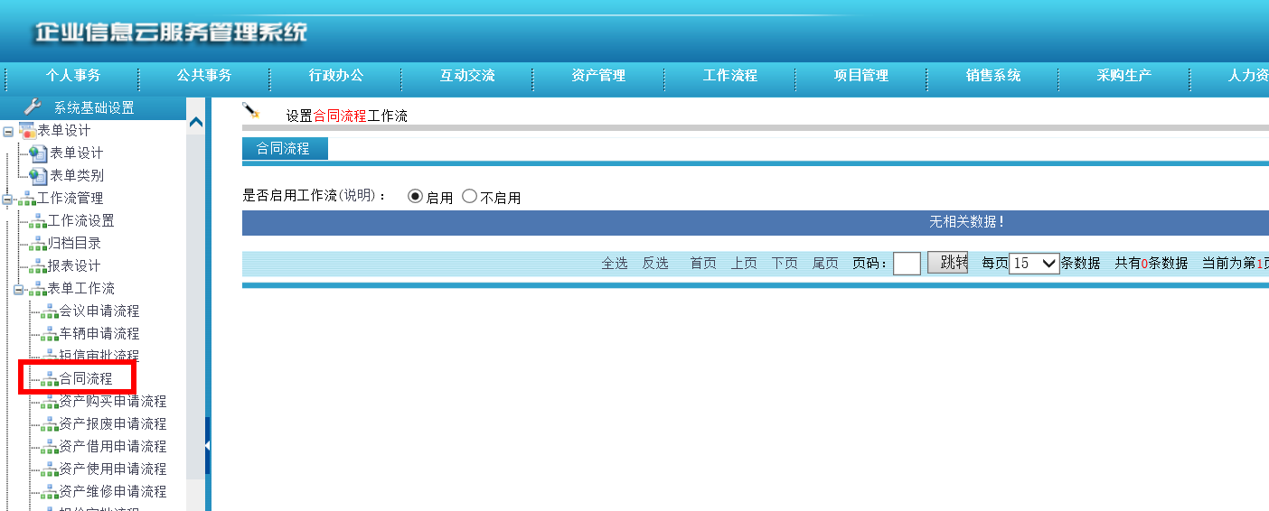
Task: Switch to the 合同流程 tab
Action: 285,149
